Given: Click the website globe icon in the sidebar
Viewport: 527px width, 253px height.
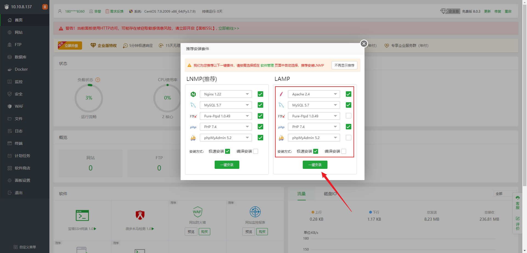Looking at the screenshot, I should [x=10, y=32].
